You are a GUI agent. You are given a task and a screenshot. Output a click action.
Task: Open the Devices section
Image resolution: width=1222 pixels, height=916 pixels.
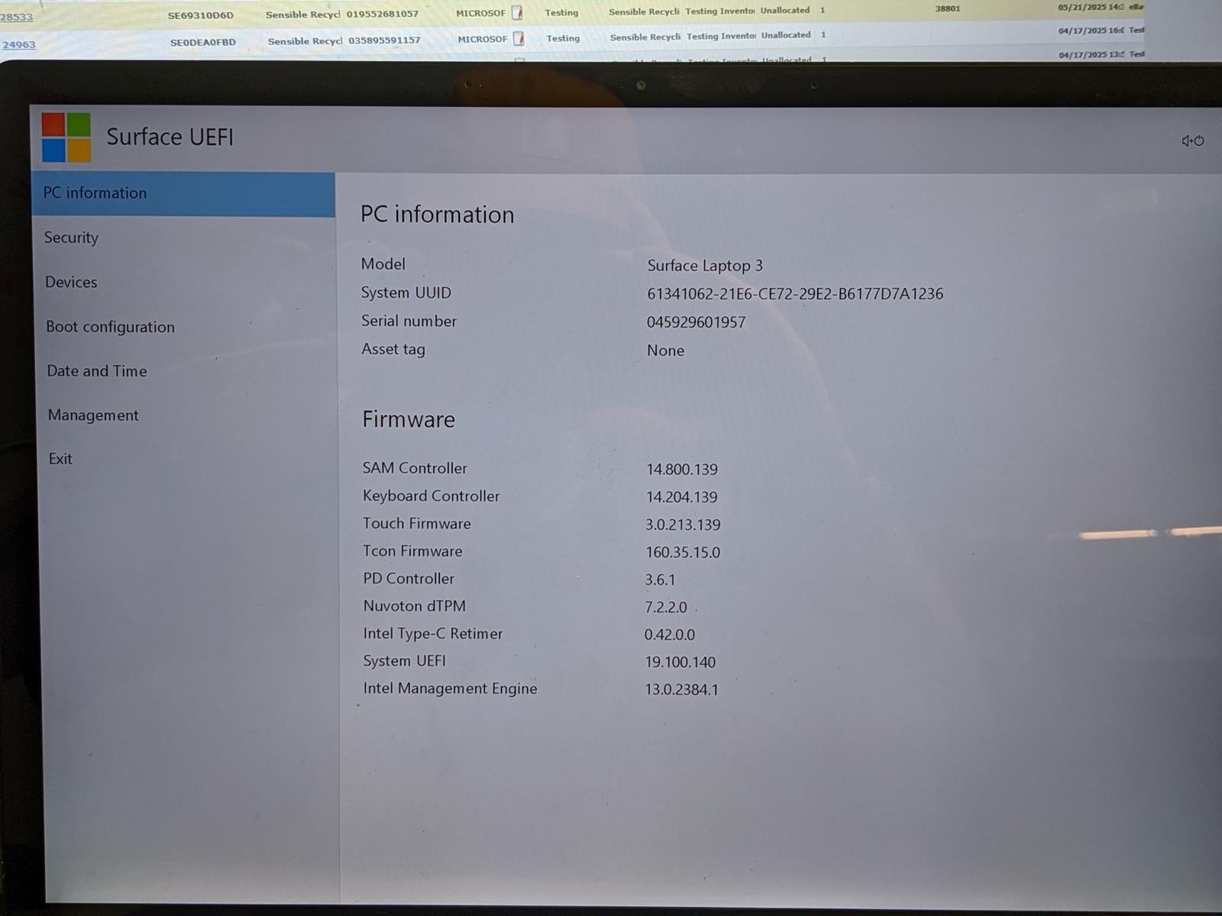coord(71,282)
